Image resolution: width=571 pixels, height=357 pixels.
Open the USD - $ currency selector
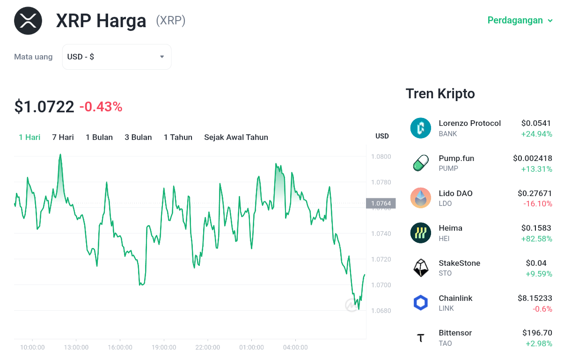(117, 57)
